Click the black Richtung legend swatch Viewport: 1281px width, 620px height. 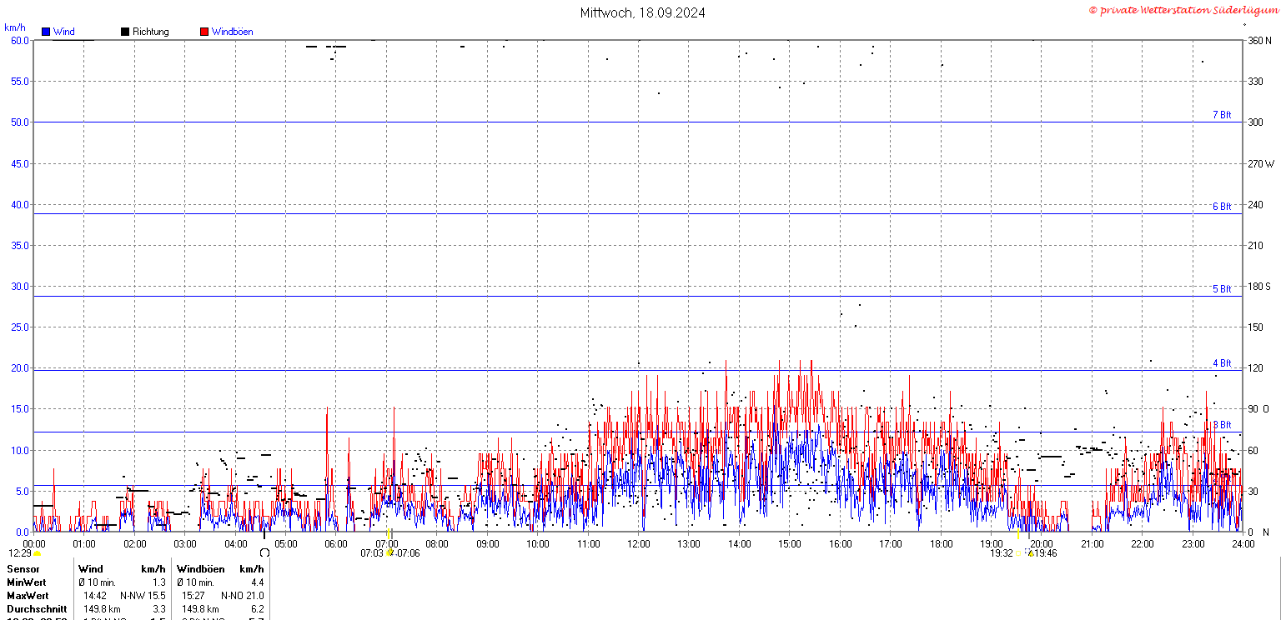[125, 32]
